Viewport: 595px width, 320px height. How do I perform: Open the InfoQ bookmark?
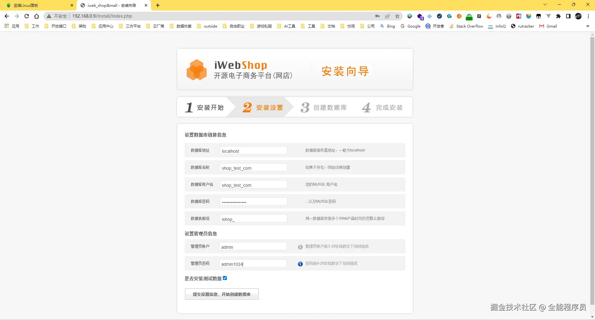497,26
